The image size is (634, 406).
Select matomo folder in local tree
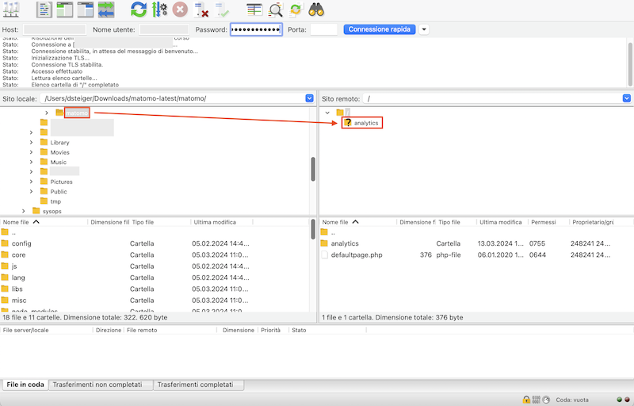(77, 113)
